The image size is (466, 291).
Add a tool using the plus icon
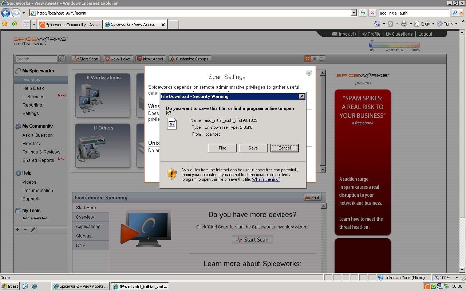click(17, 230)
